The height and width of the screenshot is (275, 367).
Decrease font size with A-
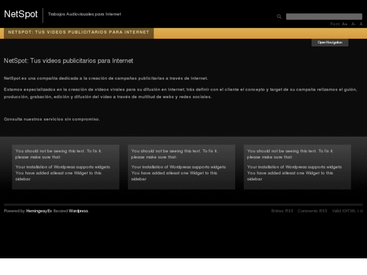tap(353, 24)
